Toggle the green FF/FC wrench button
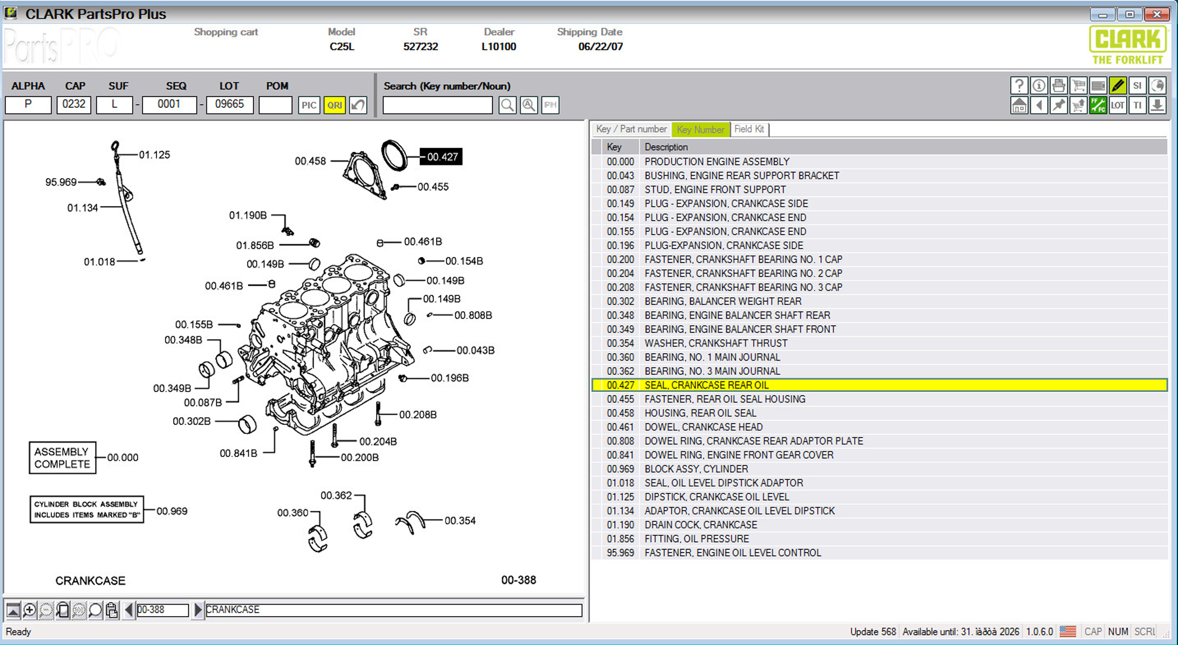The image size is (1178, 645). pyautogui.click(x=1098, y=105)
